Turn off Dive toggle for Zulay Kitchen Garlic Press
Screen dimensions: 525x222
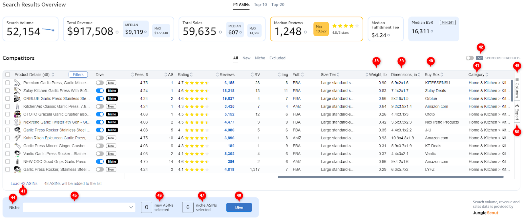pos(100,91)
